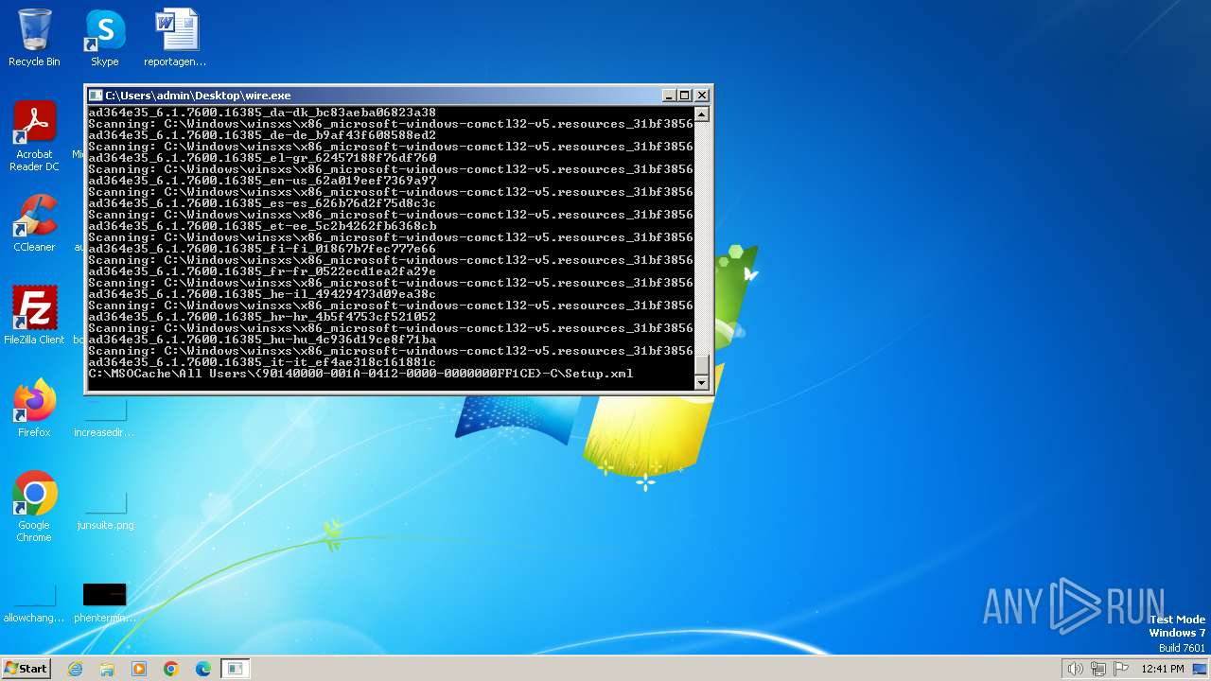
Task: Switch to wire.exe console taskbar button
Action: click(x=236, y=669)
